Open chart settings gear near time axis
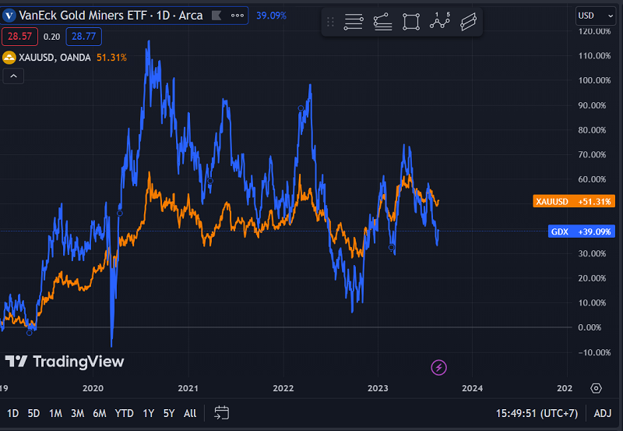 click(596, 388)
